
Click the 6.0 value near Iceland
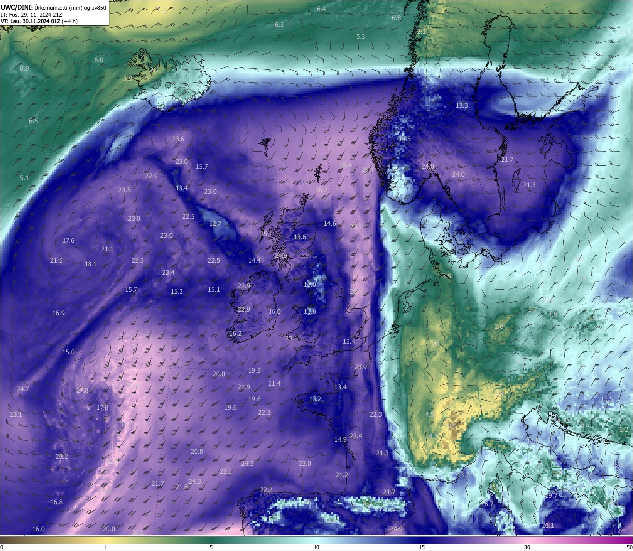point(99,60)
